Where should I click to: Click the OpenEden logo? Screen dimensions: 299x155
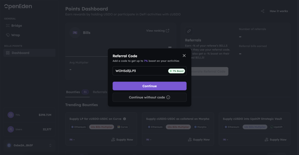[x=18, y=6]
